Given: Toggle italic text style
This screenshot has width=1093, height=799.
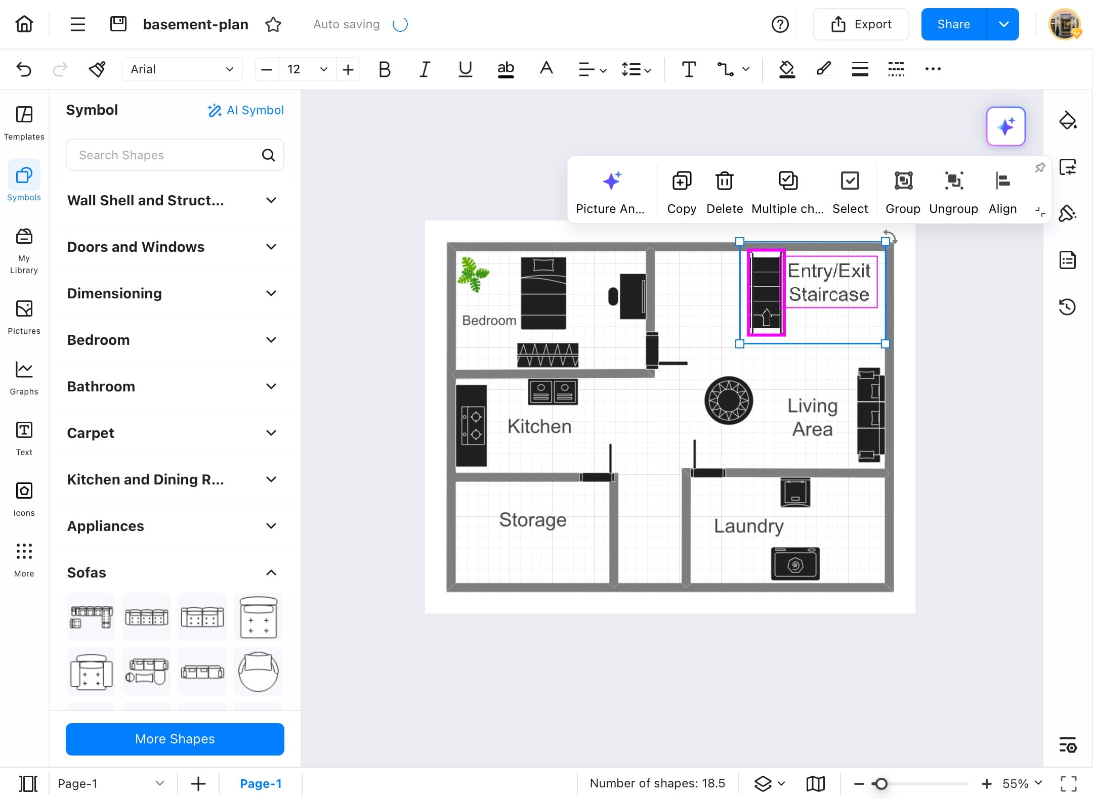Looking at the screenshot, I should tap(425, 69).
